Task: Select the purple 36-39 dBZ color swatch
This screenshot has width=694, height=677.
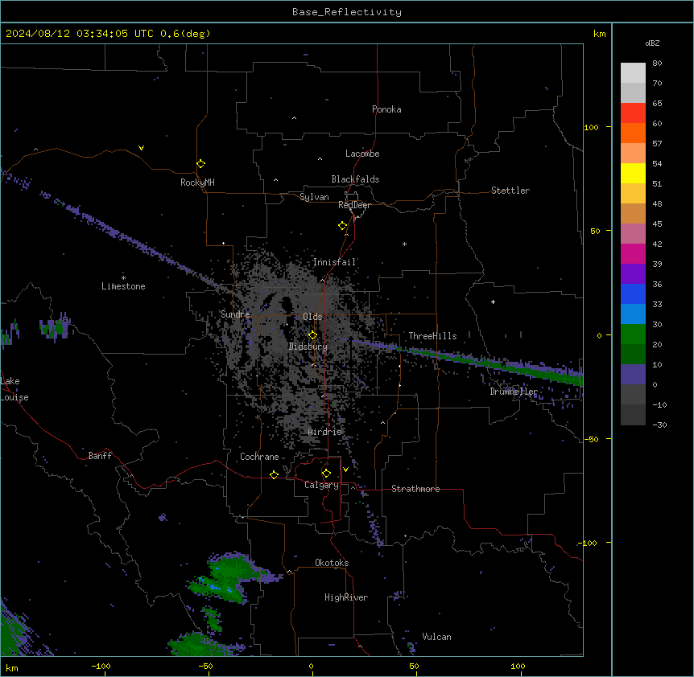Action: (633, 274)
